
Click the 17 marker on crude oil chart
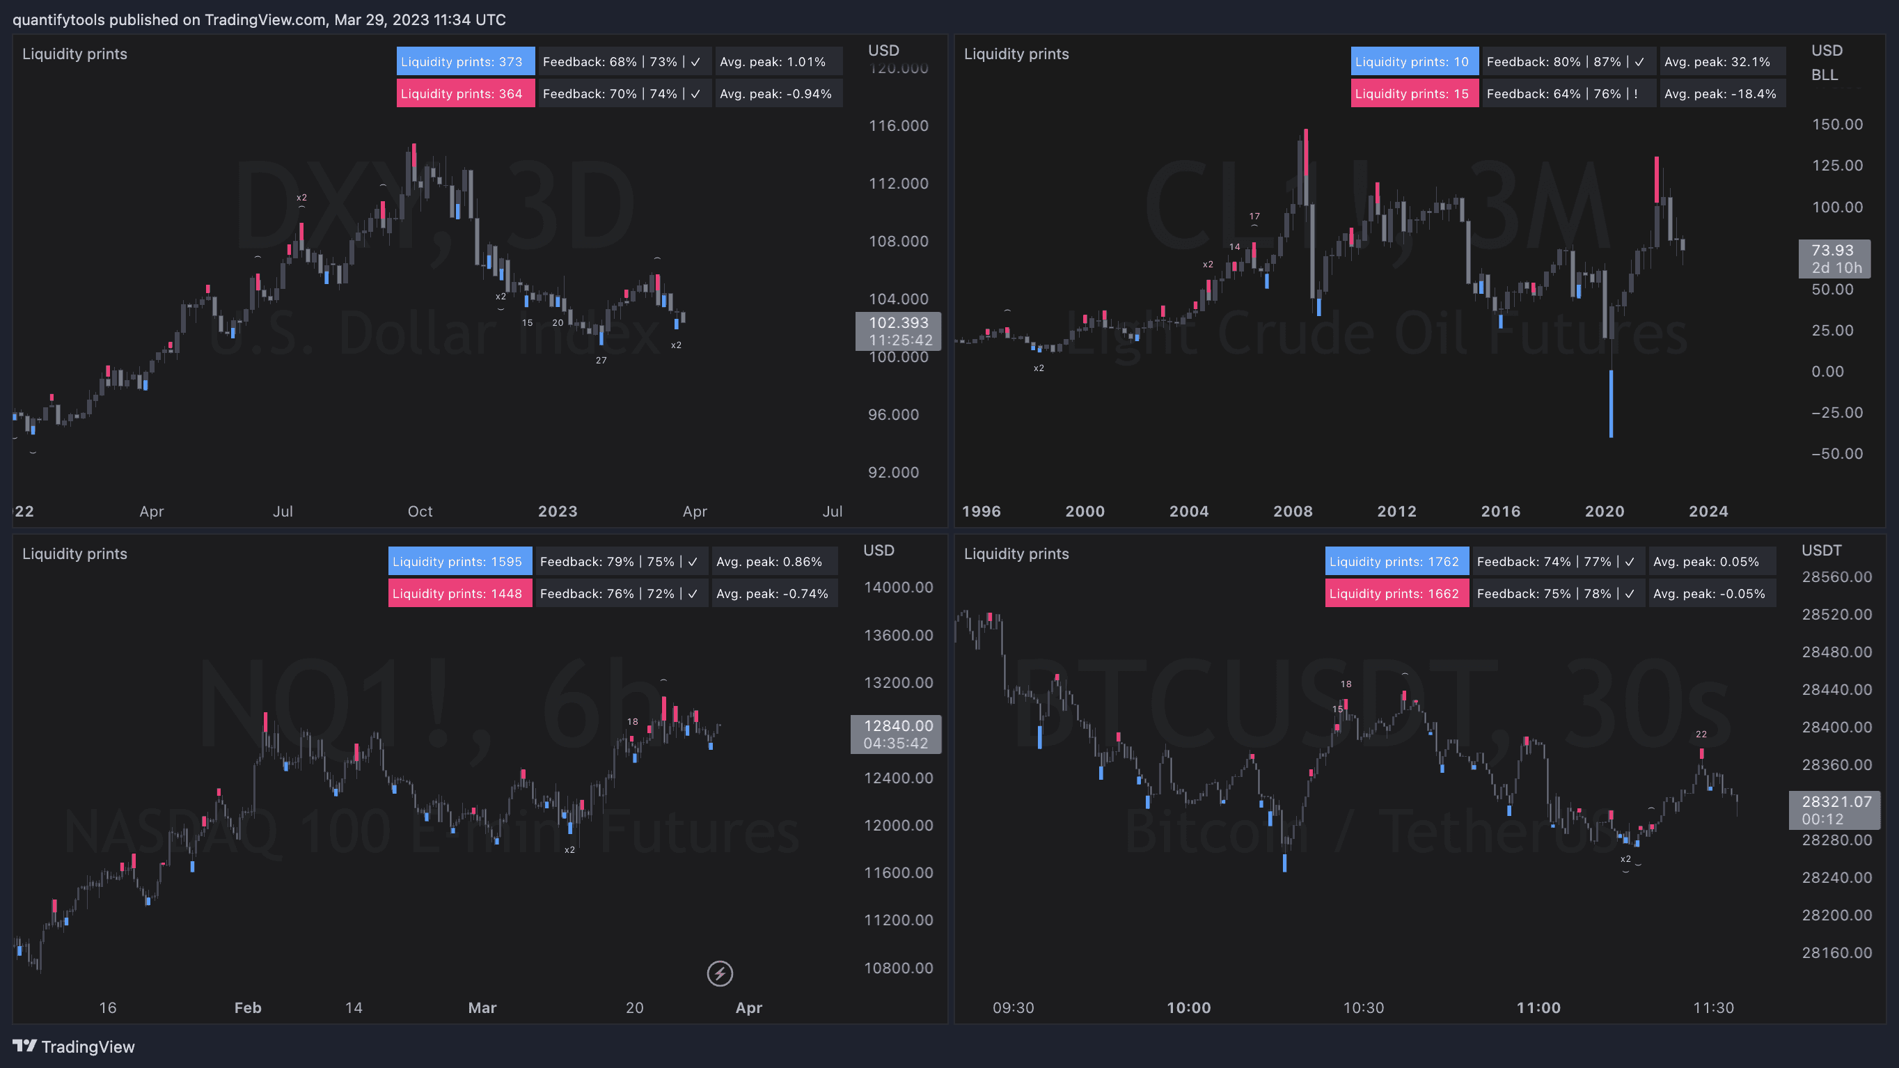click(1254, 217)
